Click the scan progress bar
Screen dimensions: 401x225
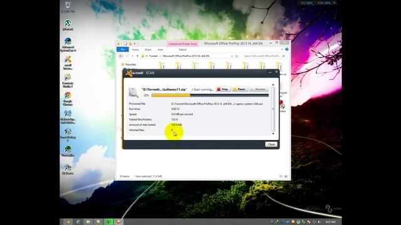pos(210,96)
